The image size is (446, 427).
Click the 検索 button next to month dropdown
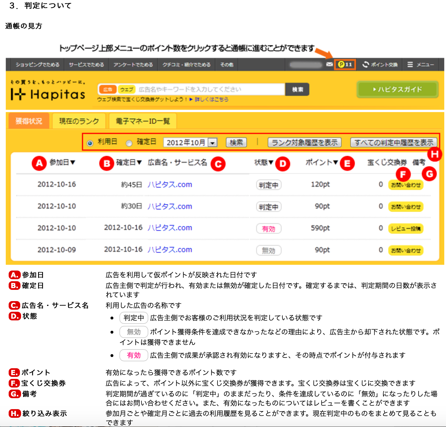(236, 142)
